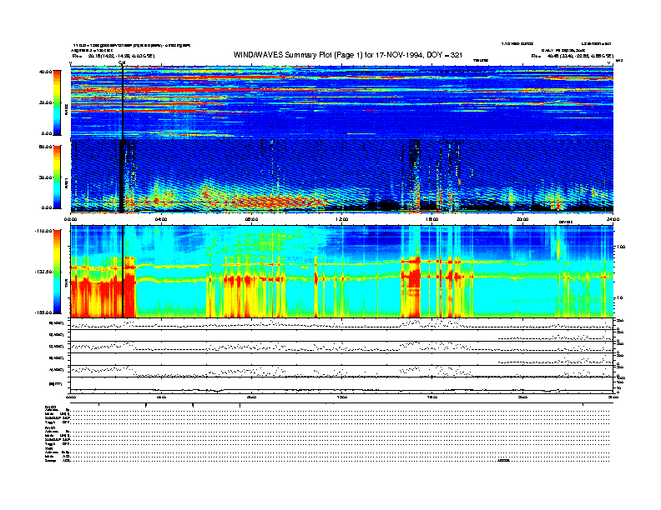
Task: Click the RAD1 vertical axis label
Action: coord(66,182)
